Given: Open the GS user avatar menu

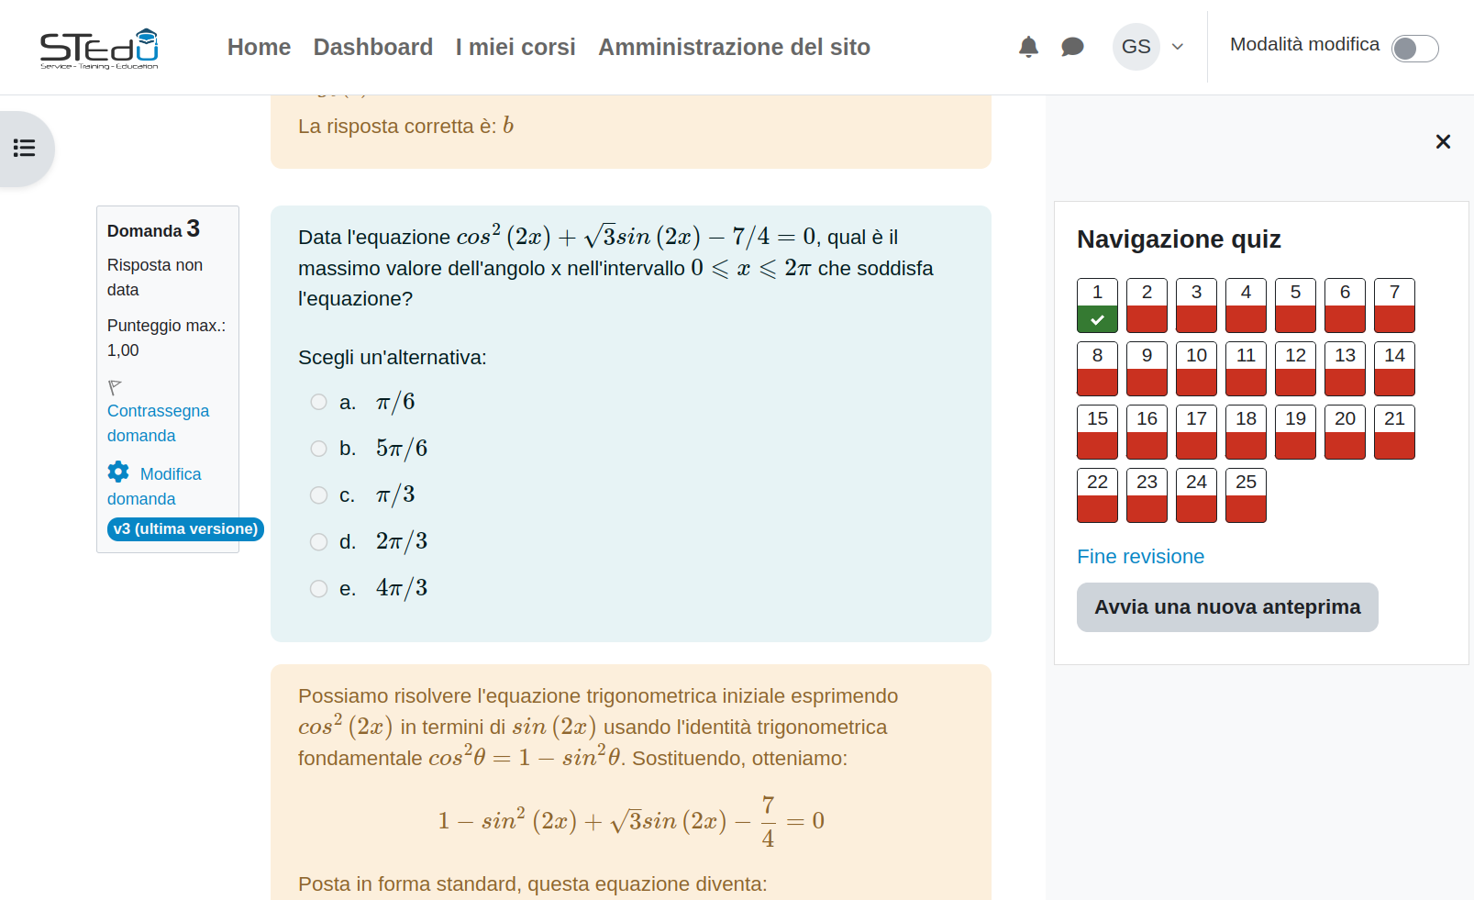Looking at the screenshot, I should tap(1136, 47).
